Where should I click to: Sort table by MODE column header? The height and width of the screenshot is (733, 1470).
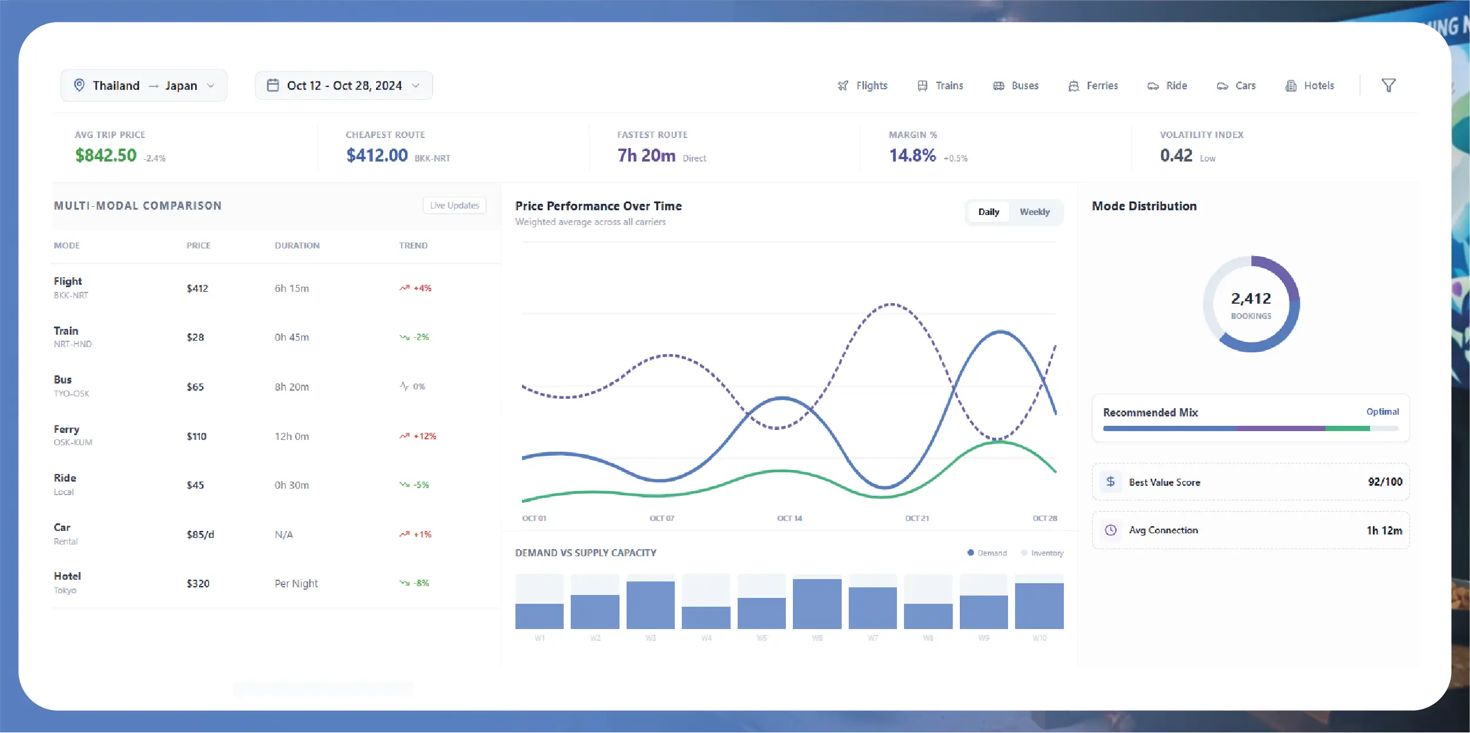(x=67, y=246)
